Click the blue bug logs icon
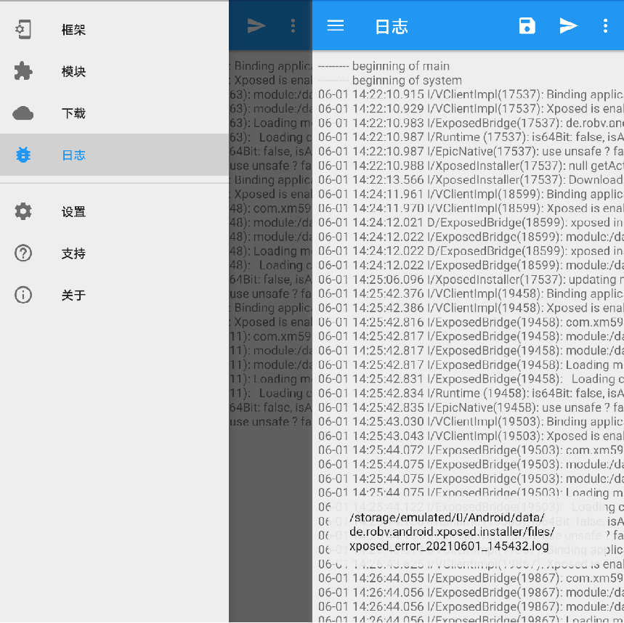The height and width of the screenshot is (623, 624). pyautogui.click(x=23, y=155)
